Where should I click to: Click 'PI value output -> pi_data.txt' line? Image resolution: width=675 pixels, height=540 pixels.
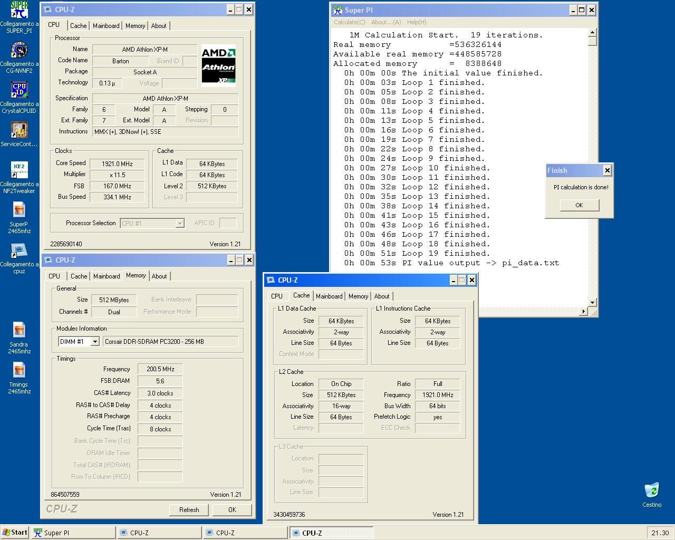click(x=451, y=263)
